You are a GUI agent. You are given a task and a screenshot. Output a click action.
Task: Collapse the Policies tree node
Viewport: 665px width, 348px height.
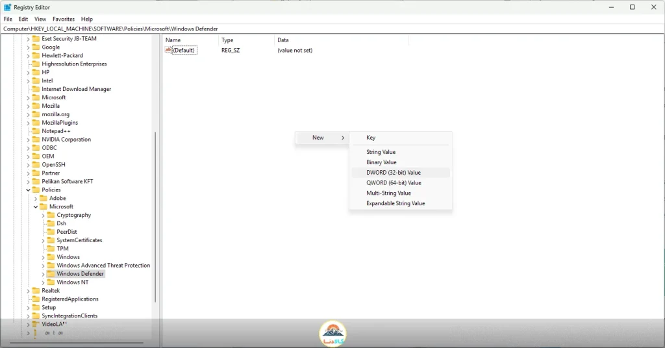coord(29,190)
